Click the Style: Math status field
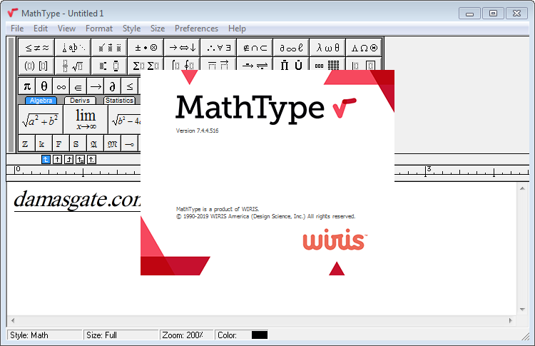This screenshot has height=346, width=535. point(45,335)
